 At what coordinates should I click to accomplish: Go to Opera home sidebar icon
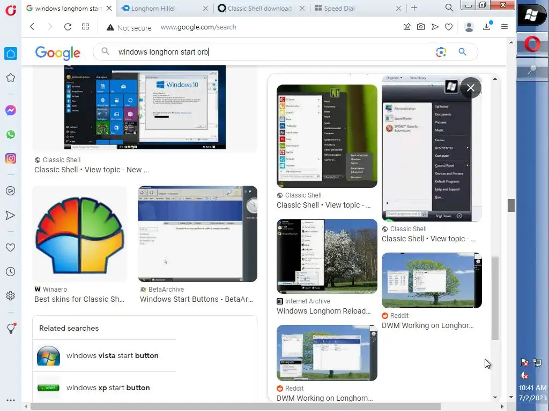11,54
